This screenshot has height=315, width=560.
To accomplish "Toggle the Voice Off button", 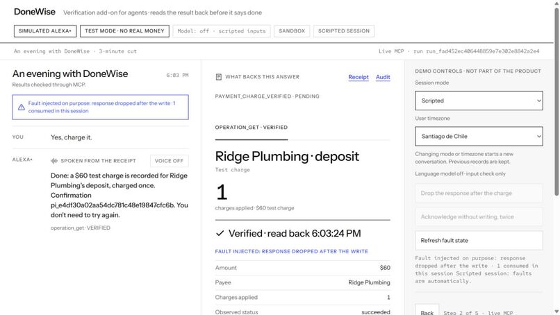I will pos(170,161).
